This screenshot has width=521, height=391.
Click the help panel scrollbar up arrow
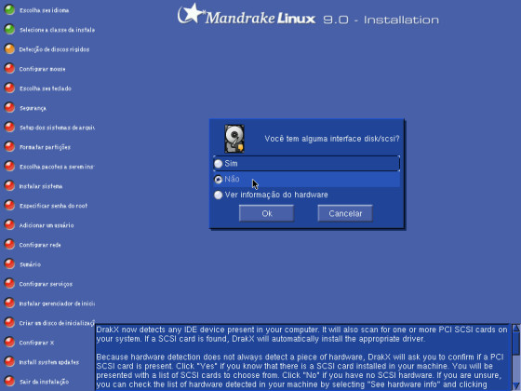[x=516, y=328]
